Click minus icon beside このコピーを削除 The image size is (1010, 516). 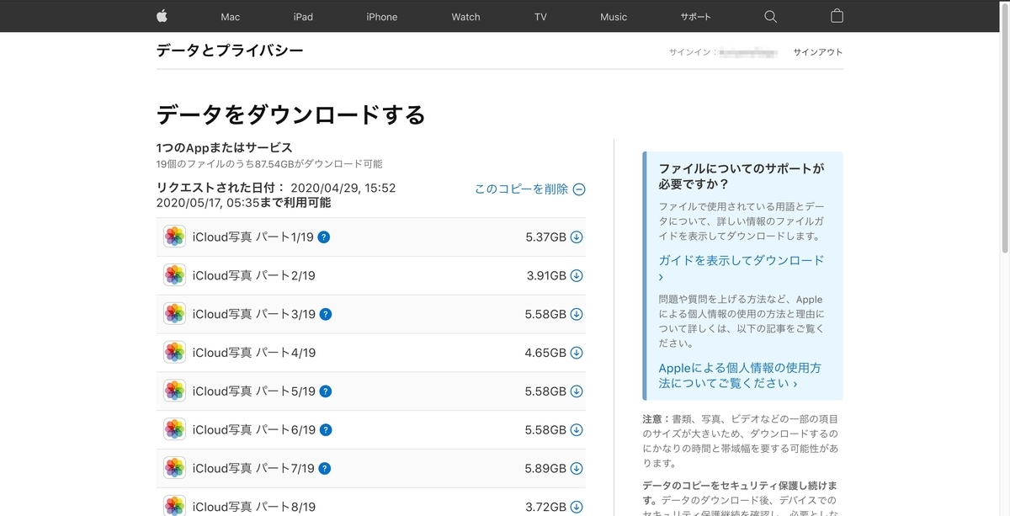tap(579, 189)
